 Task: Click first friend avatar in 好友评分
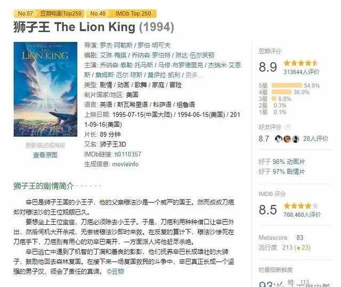point(279,139)
